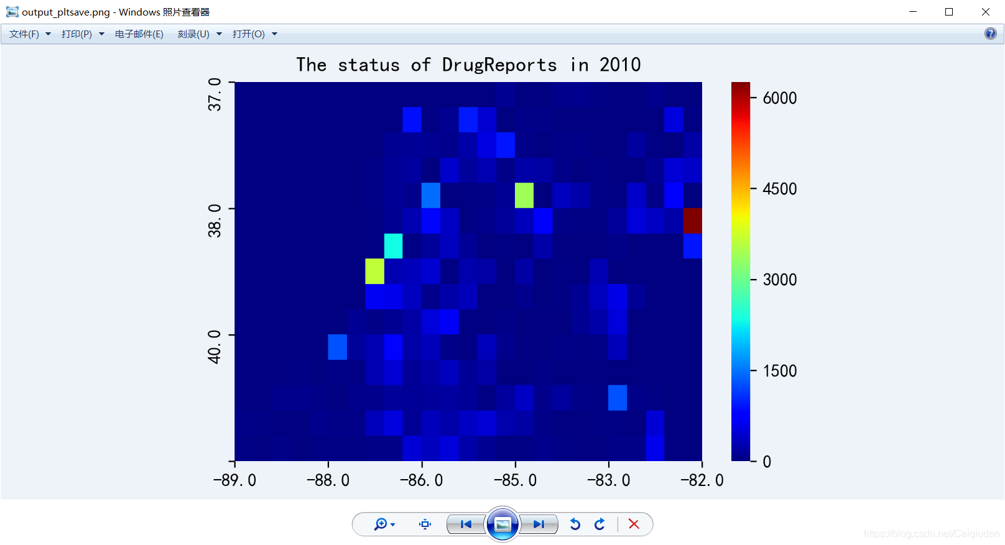Expand the zoom dropdown arrow beside magnifier
Image resolution: width=1005 pixels, height=545 pixels.
[393, 525]
